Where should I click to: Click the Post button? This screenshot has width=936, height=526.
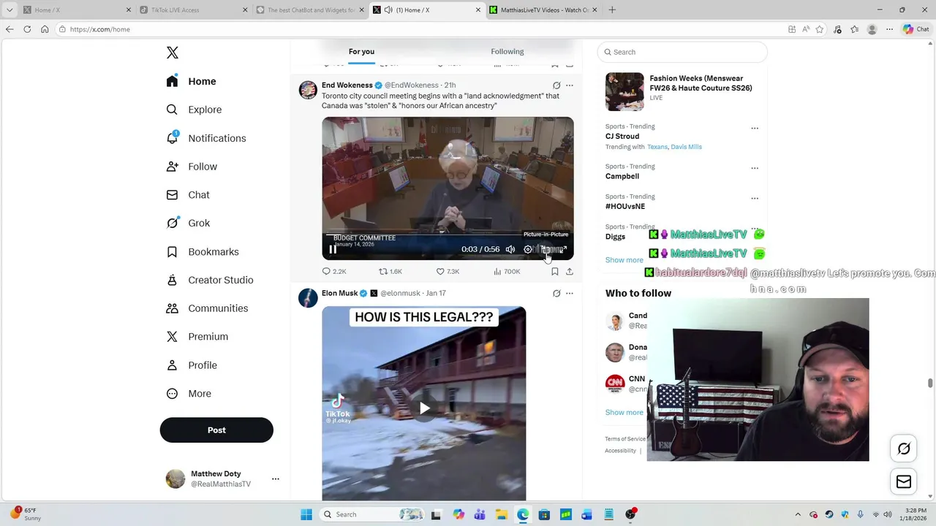pos(216,430)
